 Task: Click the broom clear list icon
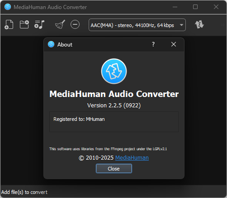coord(60,24)
